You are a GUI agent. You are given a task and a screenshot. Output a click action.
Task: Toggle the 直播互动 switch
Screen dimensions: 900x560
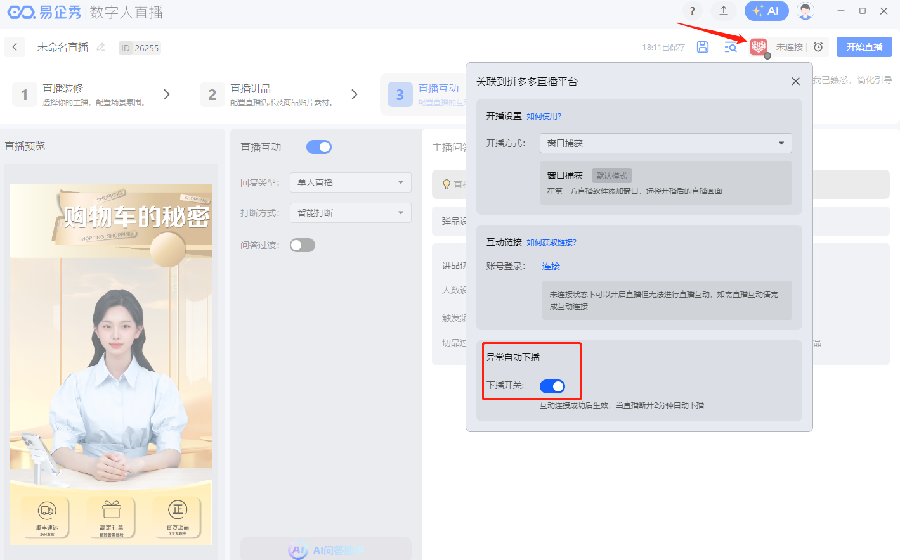point(319,147)
